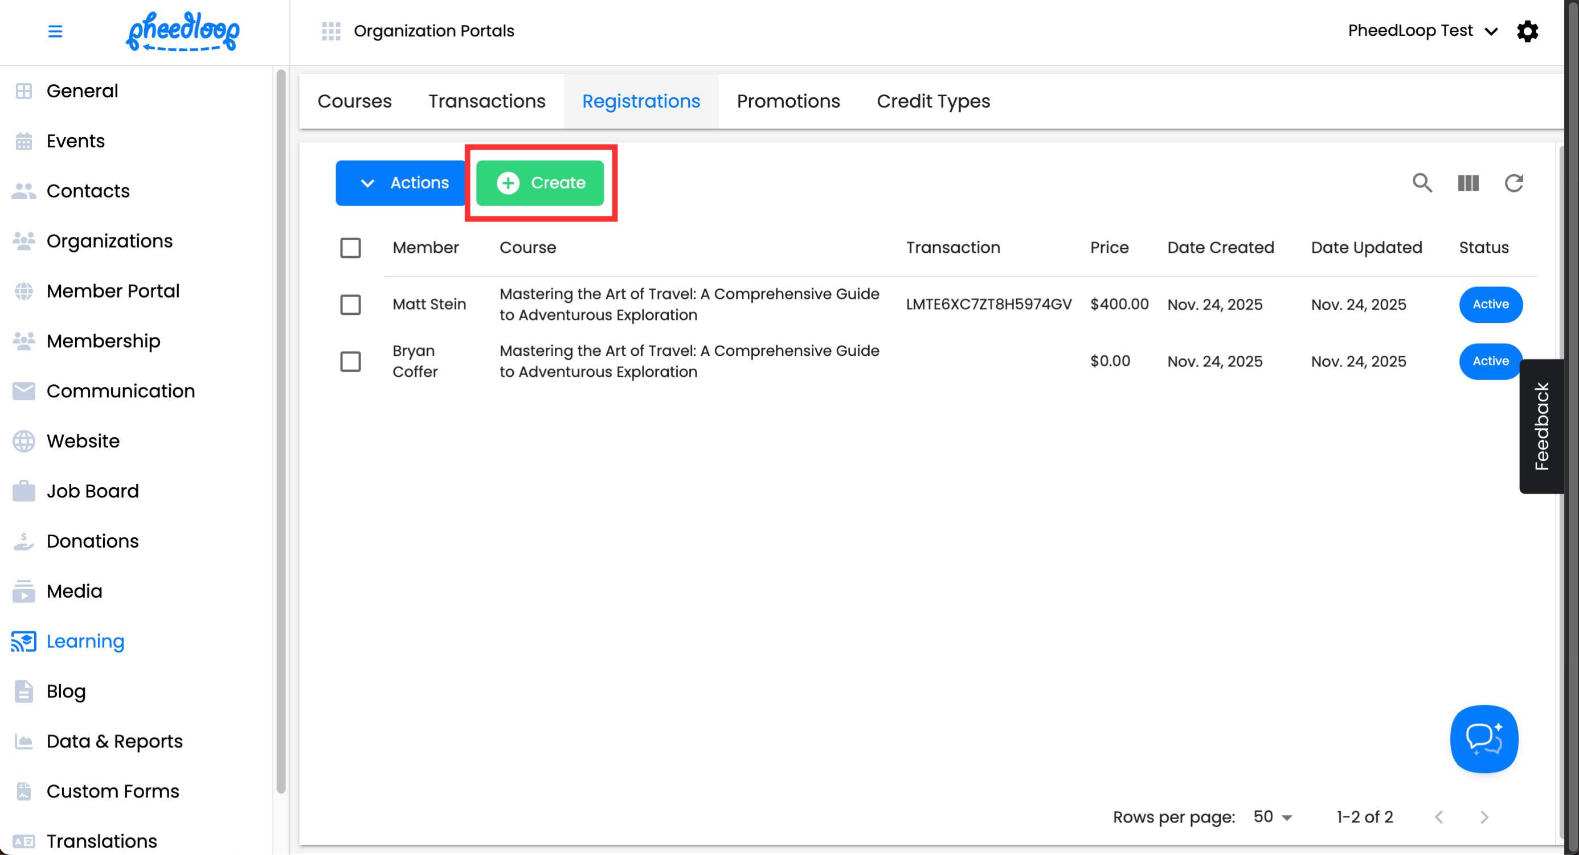Switch to the Transactions tab
1579x855 pixels.
pyautogui.click(x=486, y=101)
